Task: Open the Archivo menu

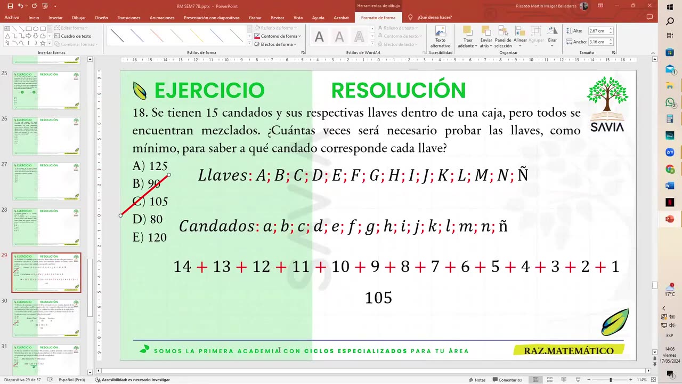Action: click(x=12, y=18)
